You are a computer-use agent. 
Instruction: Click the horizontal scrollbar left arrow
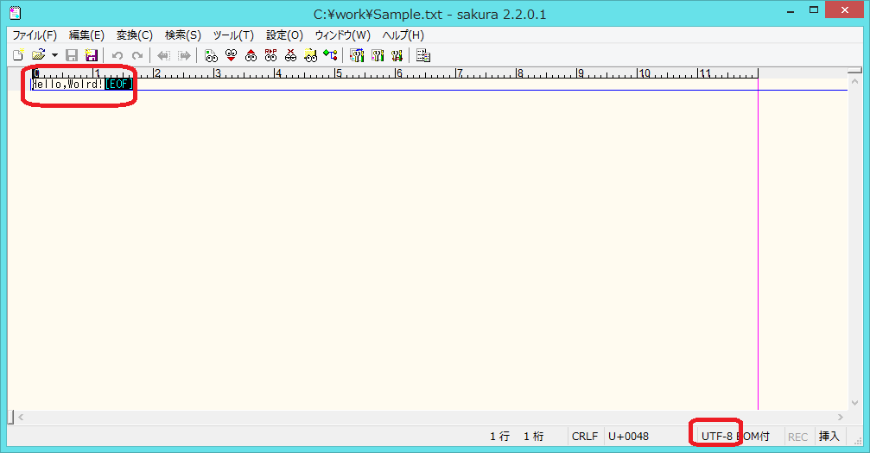tap(21, 417)
